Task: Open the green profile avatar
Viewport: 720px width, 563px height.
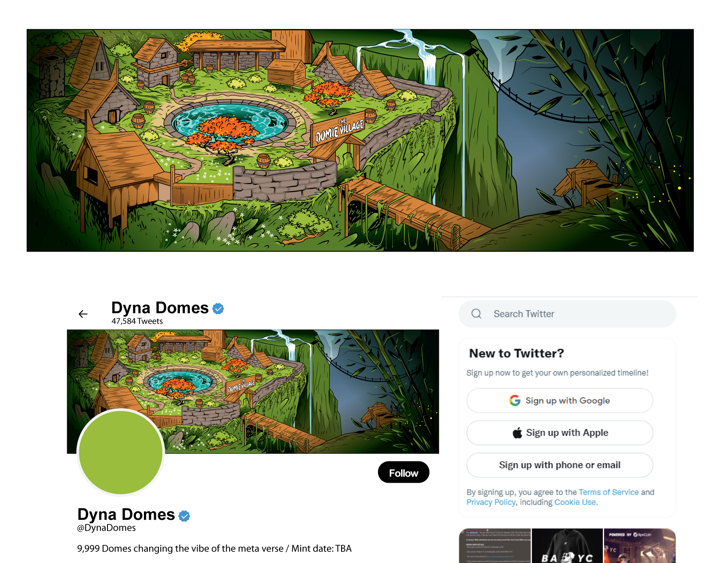Action: [121, 452]
